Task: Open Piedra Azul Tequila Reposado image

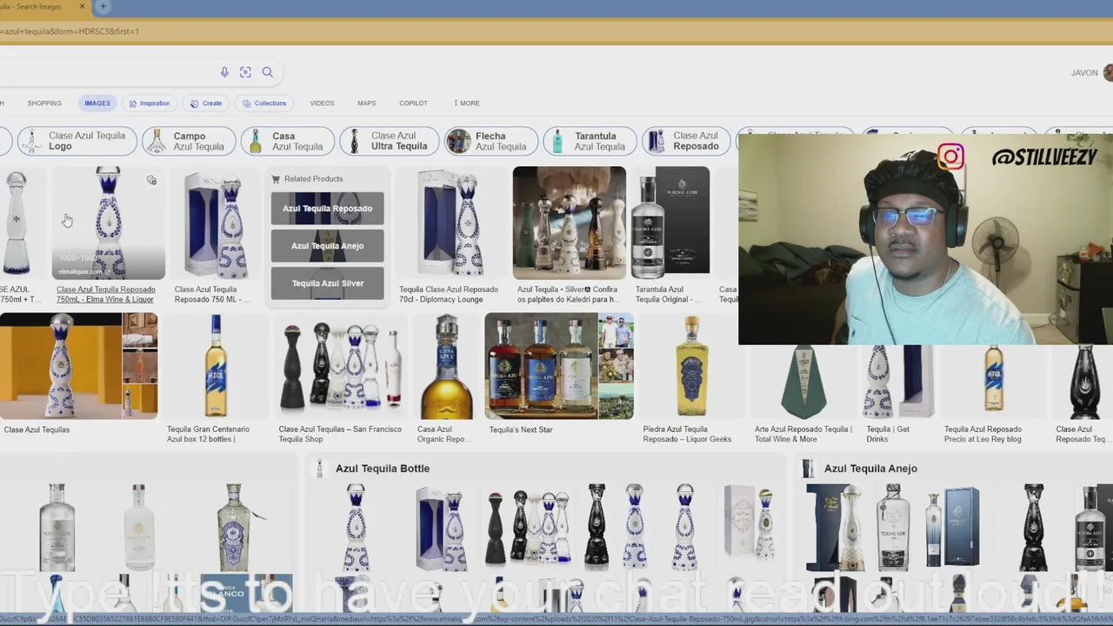Action: tap(691, 366)
